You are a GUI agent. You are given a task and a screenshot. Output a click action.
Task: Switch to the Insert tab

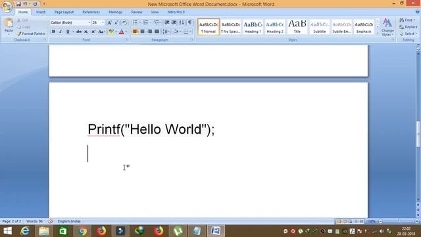(x=41, y=12)
